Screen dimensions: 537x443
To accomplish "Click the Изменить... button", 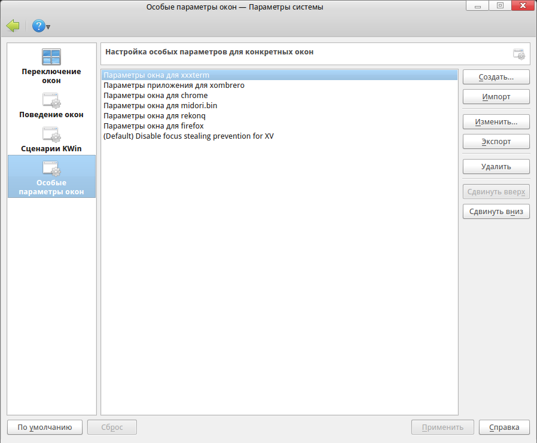I will (496, 122).
